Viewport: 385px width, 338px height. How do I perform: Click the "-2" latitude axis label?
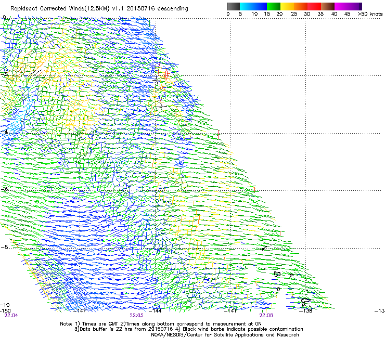pyautogui.click(x=4, y=74)
